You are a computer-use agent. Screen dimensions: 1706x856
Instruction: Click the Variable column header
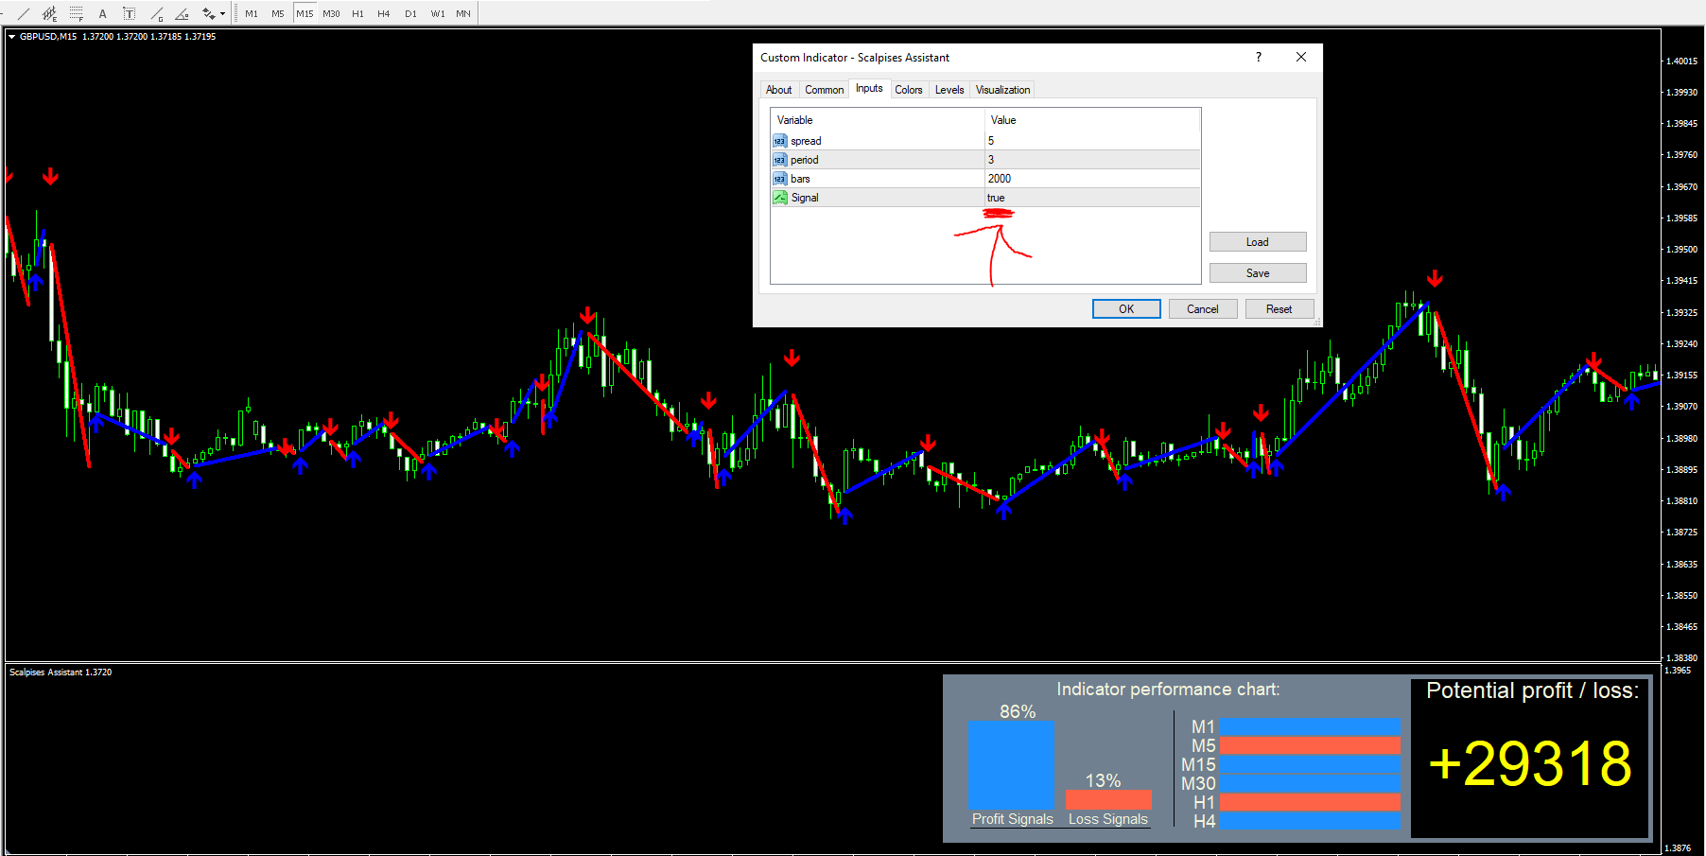click(x=878, y=120)
